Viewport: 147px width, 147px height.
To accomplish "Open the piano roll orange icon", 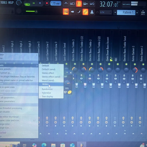I will pos(66,12).
